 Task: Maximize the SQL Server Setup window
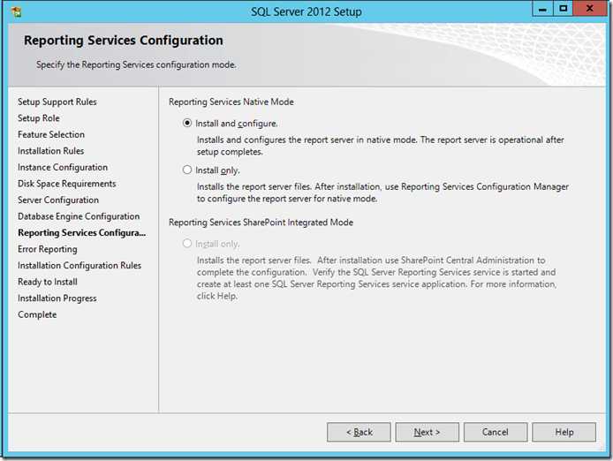coord(563,9)
